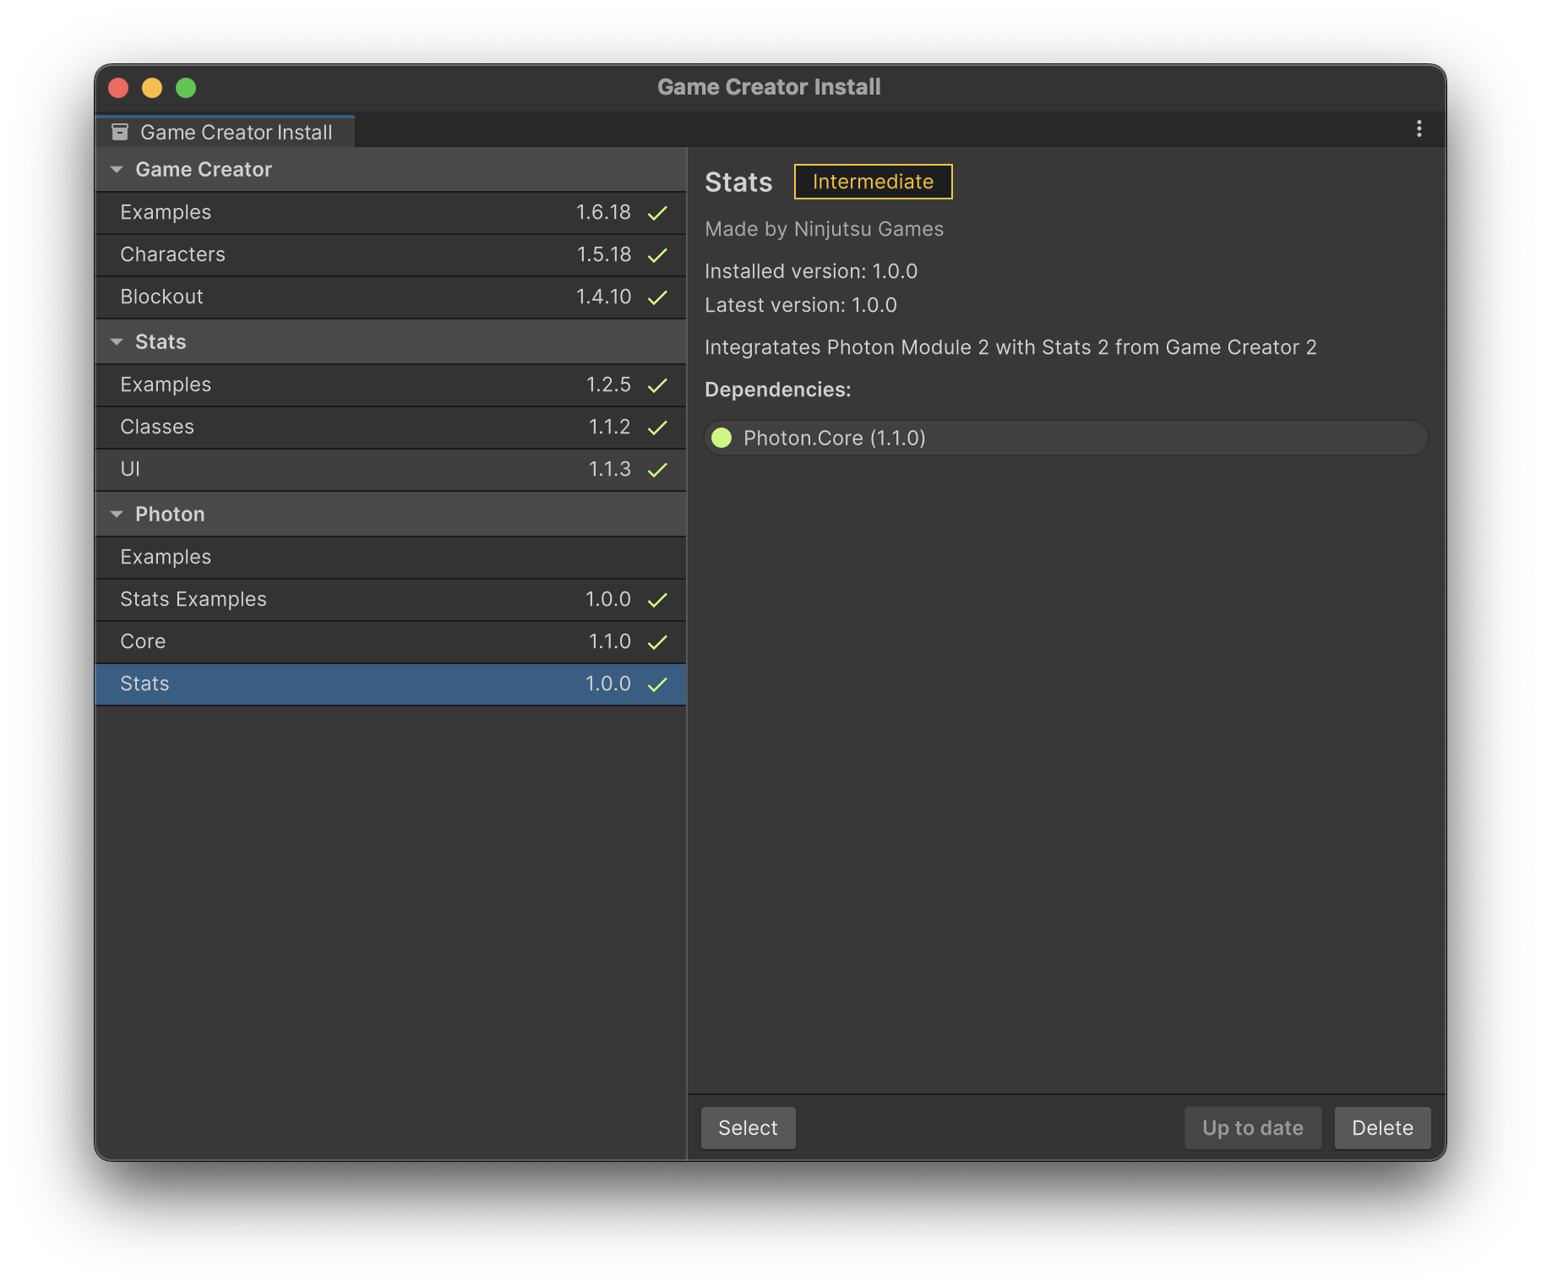The image size is (1541, 1286).
Task: Click the yellow Intermediate difficulty badge
Action: pyautogui.click(x=873, y=182)
